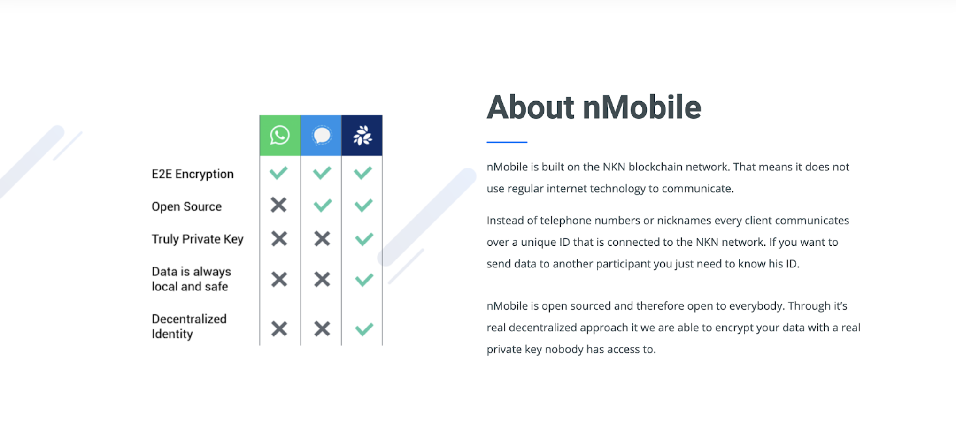Screen dimensions: 956x427
Task: Click the Open Source row label
Action: coord(186,206)
